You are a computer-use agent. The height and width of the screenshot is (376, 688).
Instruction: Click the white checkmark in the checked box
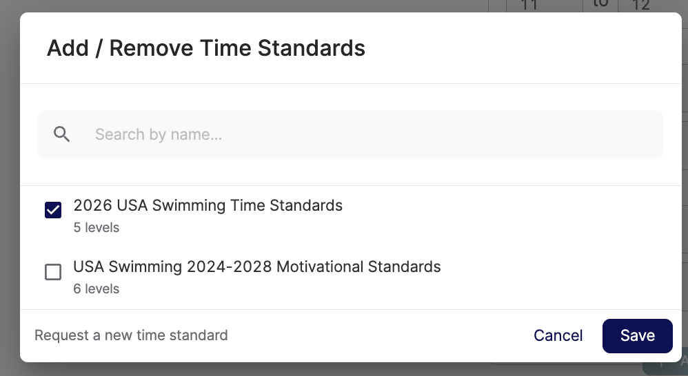pyautogui.click(x=53, y=210)
